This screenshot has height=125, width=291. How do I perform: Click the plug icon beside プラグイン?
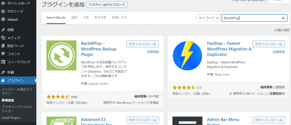3,80
